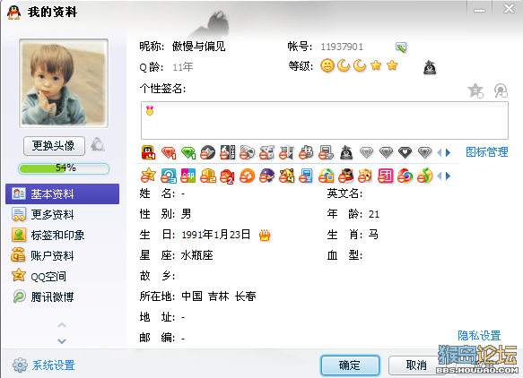
Task: Open 隐私设置 link
Action: click(479, 335)
